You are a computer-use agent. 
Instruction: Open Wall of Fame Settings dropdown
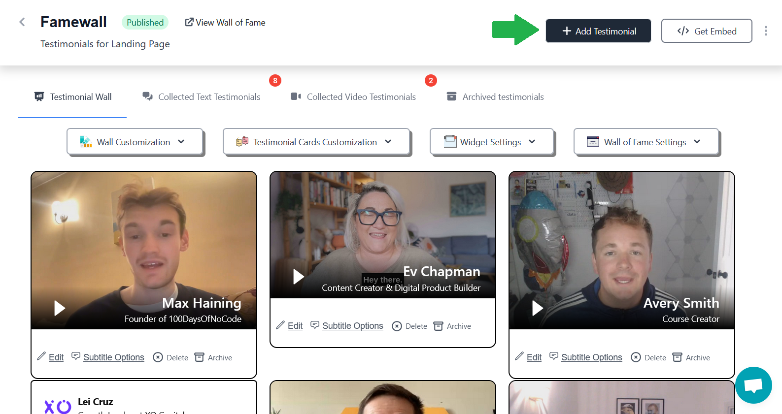pos(646,142)
